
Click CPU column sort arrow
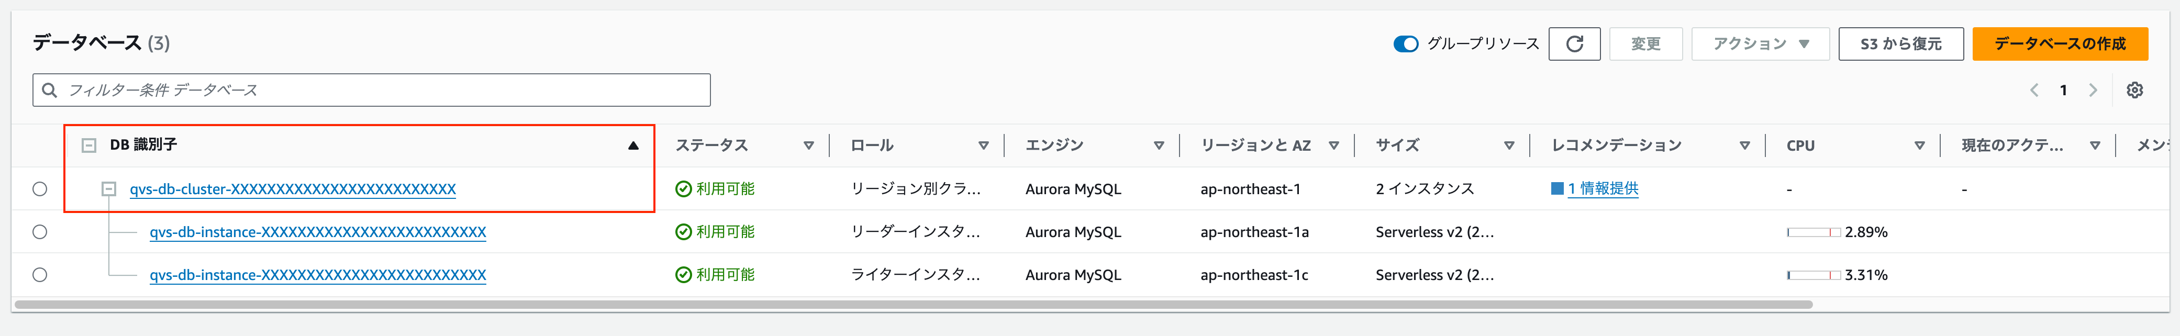pos(1919,145)
